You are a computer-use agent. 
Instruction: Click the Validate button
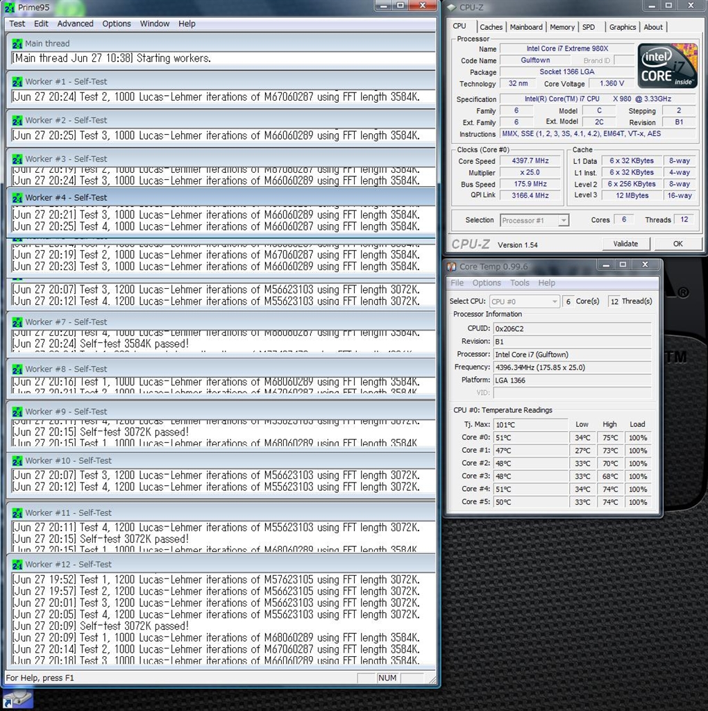(x=625, y=244)
